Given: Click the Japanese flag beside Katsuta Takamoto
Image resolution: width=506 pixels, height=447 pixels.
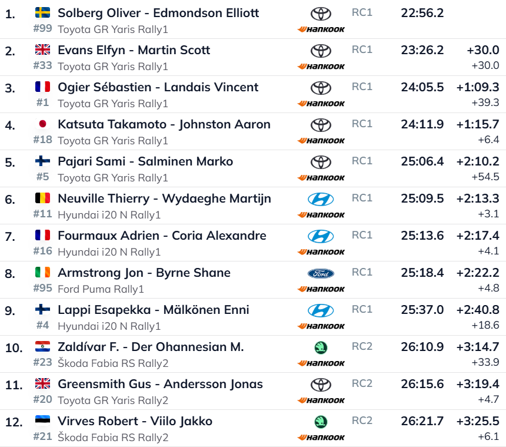Looking at the screenshot, I should 42,124.
